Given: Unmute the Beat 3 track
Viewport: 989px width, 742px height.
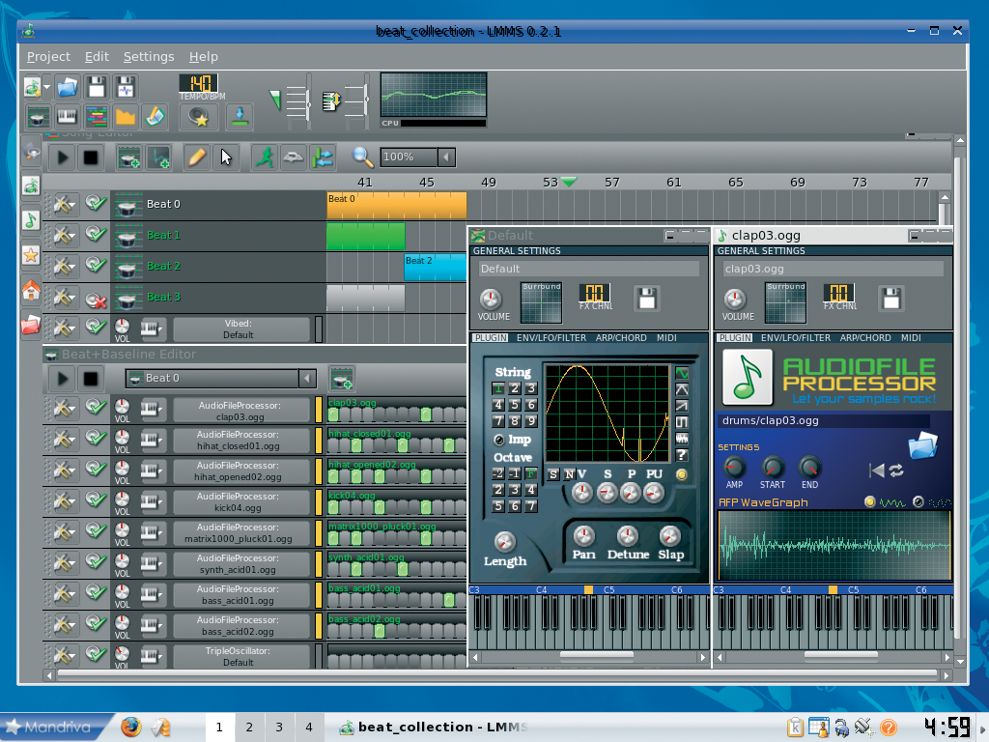Looking at the screenshot, I should [96, 300].
